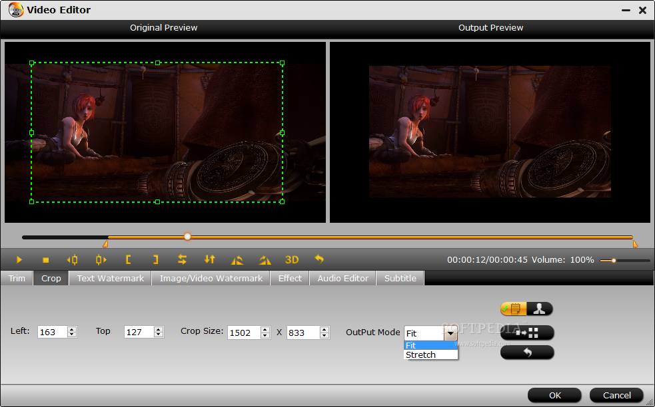Stop playback with the square Stop icon

pyautogui.click(x=46, y=260)
